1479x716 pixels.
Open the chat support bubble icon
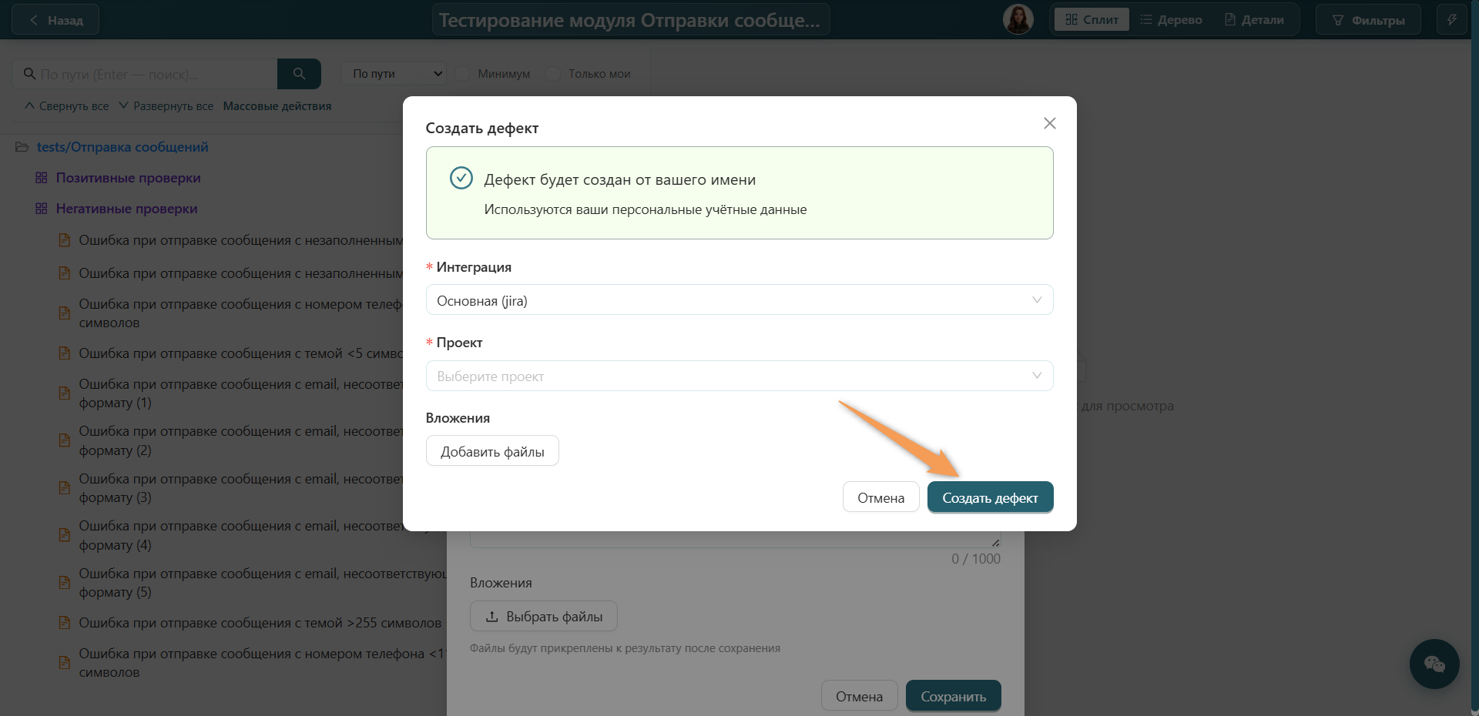click(1434, 664)
